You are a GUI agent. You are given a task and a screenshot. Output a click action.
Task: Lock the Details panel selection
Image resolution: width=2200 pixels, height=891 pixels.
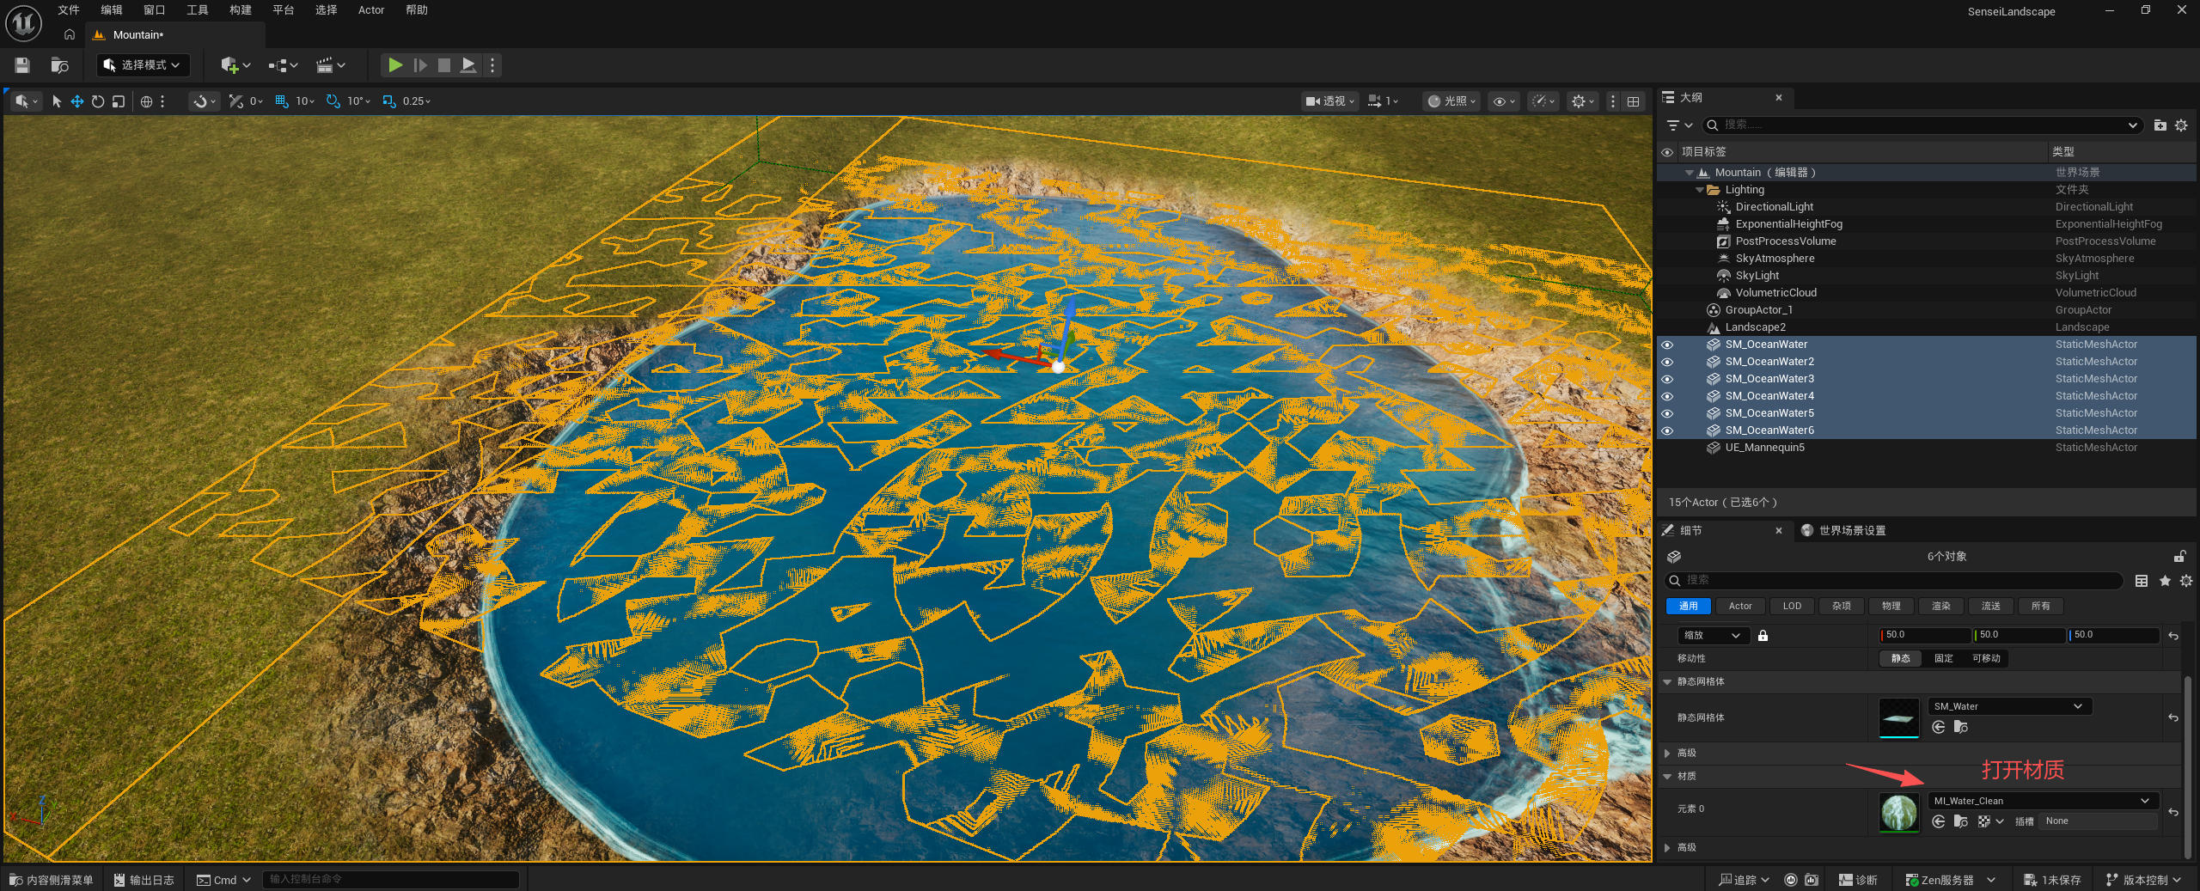coord(2179,556)
